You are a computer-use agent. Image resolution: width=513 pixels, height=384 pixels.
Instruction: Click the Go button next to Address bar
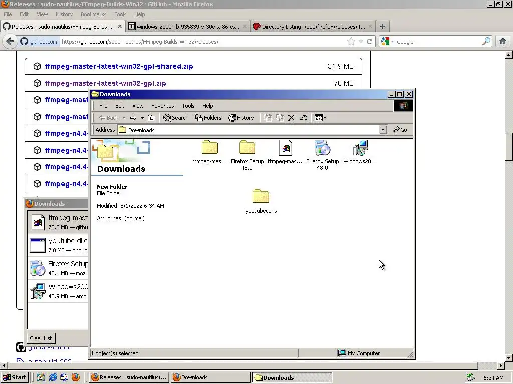400,130
